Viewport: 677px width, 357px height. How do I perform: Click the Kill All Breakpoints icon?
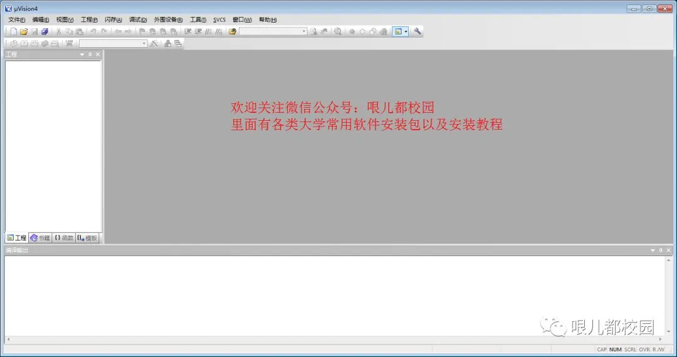click(x=384, y=31)
